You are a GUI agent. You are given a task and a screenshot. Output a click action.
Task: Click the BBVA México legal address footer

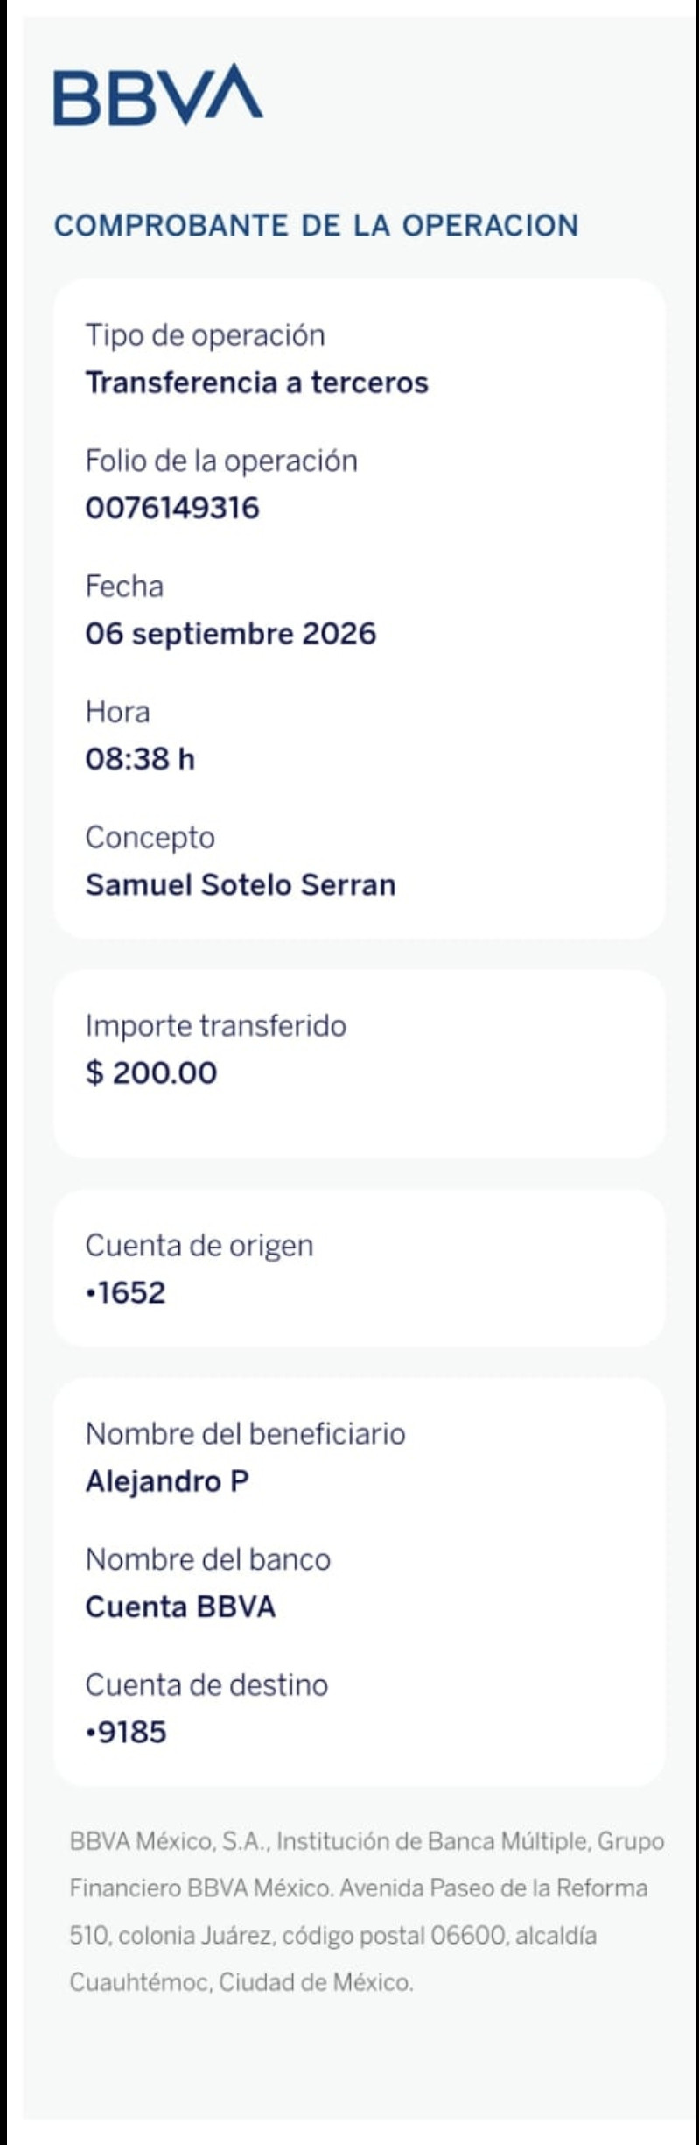point(367,1913)
